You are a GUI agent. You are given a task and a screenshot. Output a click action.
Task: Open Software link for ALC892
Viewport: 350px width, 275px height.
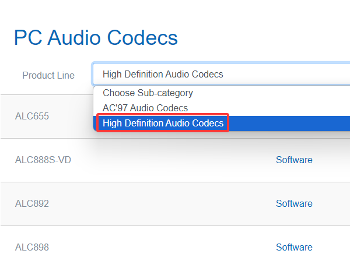(294, 203)
